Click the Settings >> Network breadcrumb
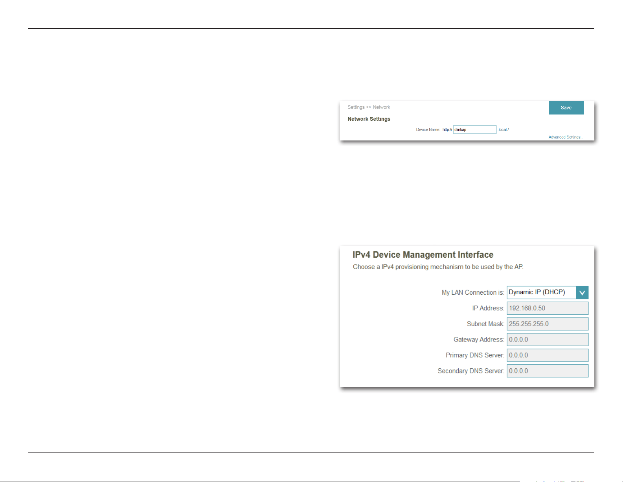The width and height of the screenshot is (623, 482). click(369, 107)
